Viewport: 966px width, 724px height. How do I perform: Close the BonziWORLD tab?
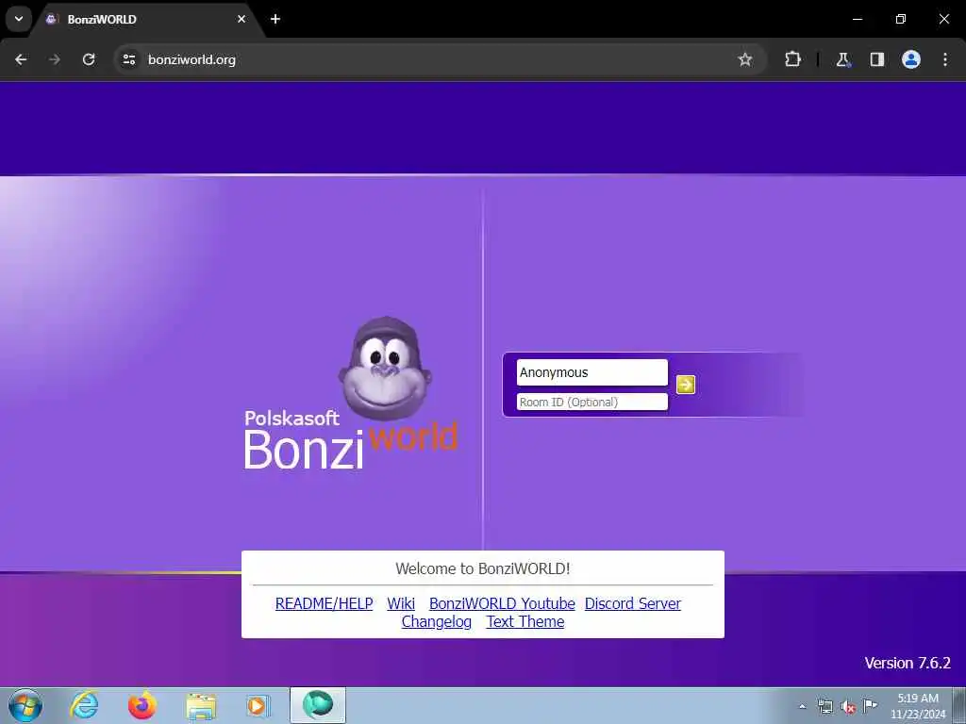pos(241,19)
